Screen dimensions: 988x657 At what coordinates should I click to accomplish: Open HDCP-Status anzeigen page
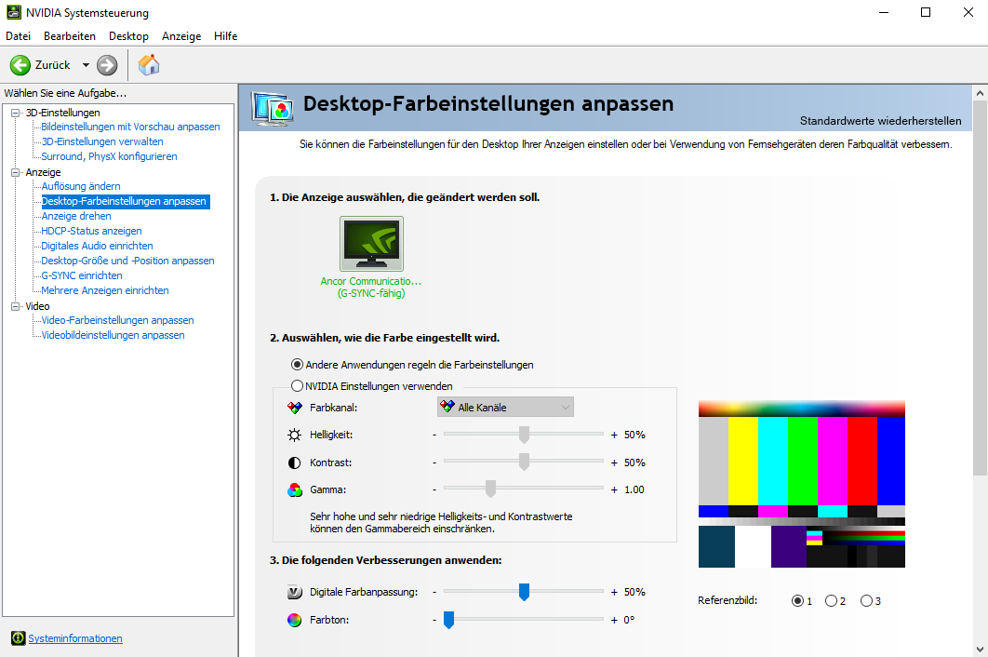point(91,231)
